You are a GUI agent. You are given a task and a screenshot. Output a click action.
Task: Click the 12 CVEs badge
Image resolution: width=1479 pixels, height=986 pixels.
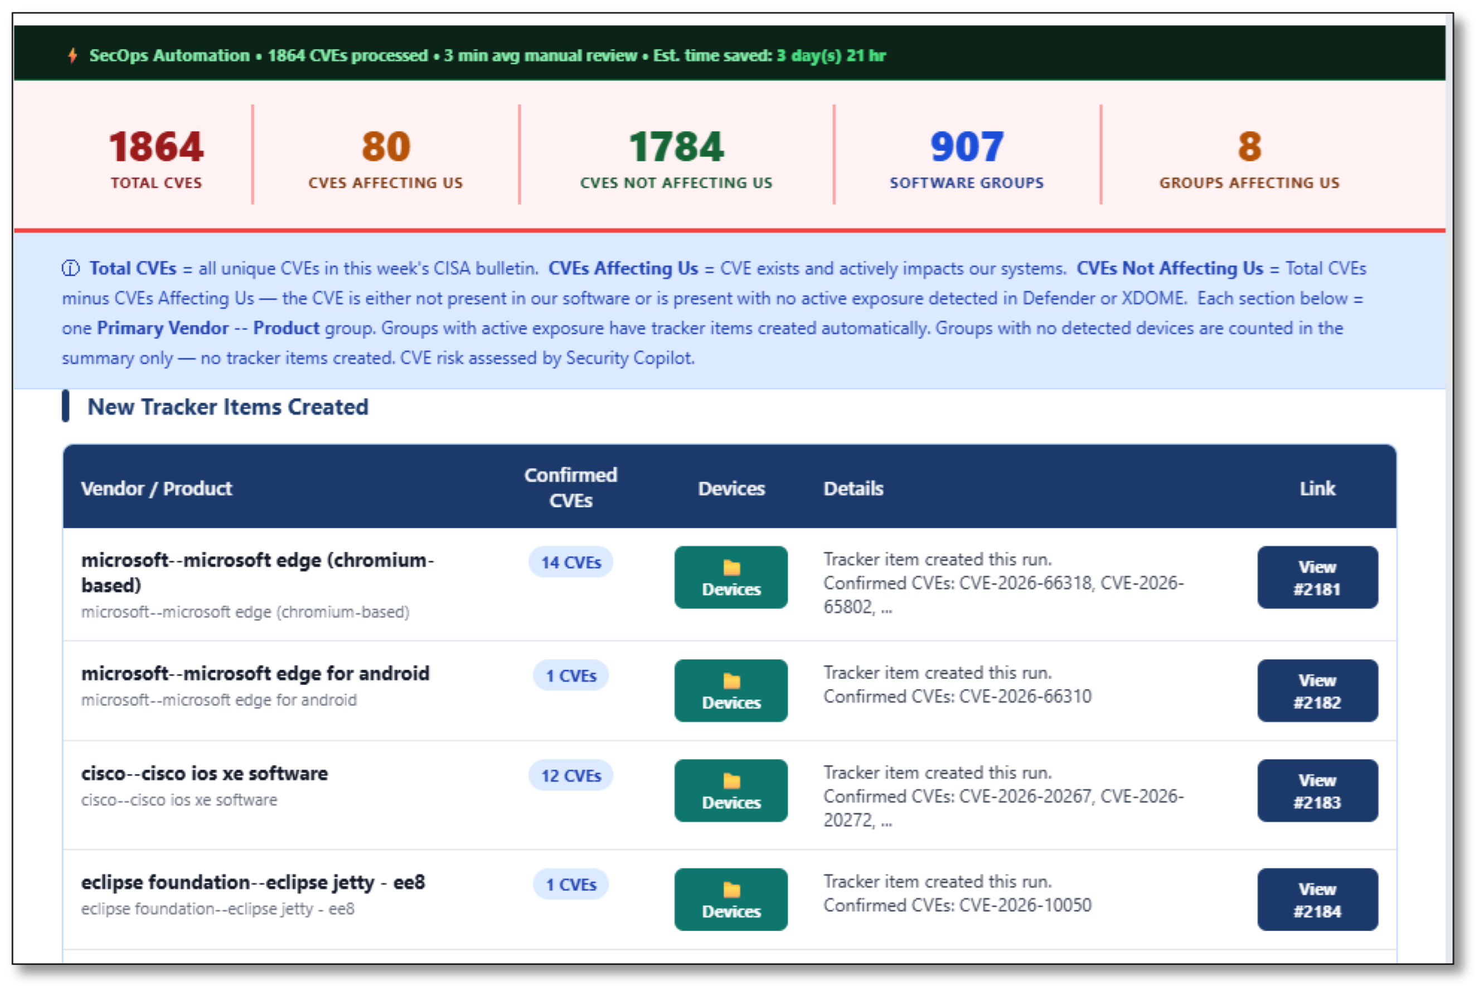(x=571, y=775)
